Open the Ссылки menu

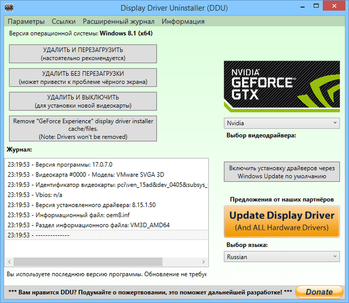pos(64,21)
